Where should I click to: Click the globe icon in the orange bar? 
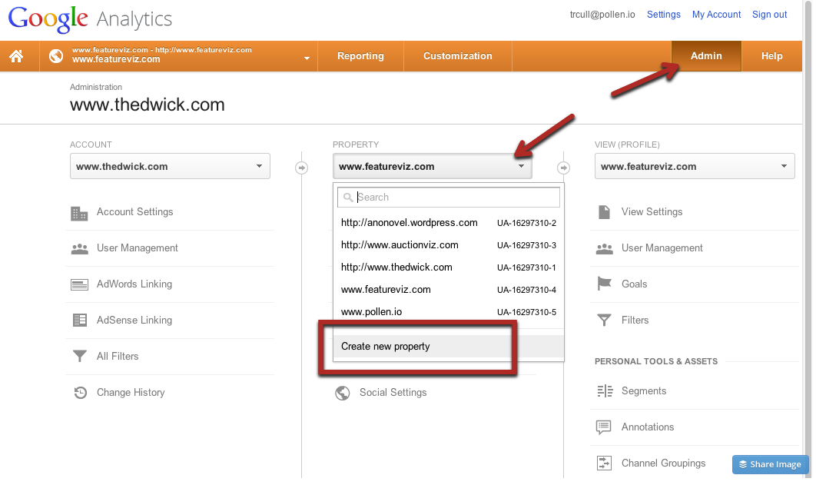(55, 55)
